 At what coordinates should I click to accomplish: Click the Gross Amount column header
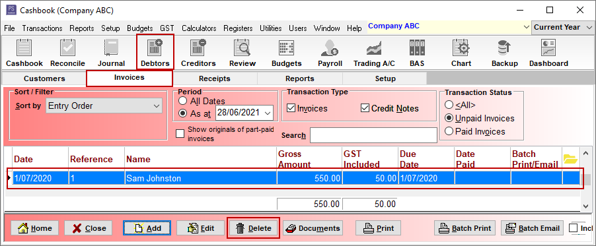(x=309, y=159)
